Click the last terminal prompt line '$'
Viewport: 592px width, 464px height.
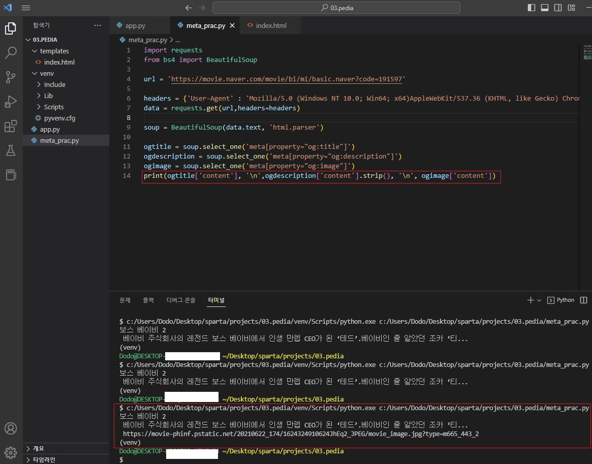point(121,460)
